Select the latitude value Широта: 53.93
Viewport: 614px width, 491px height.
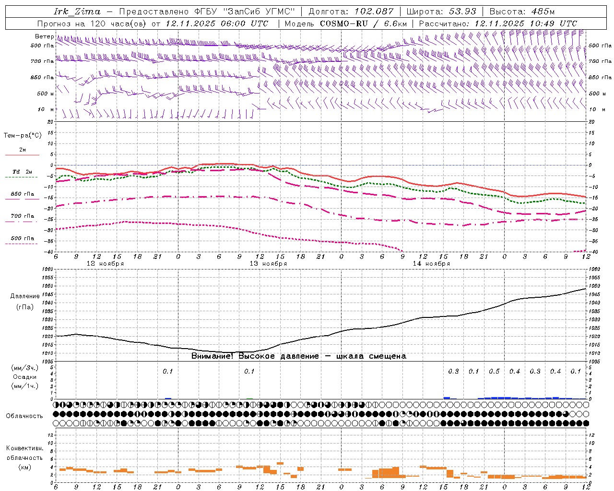[441, 12]
